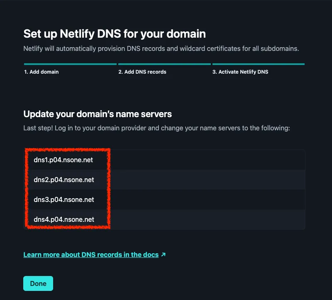Click the progress bar above Add DNS records
Viewport: 332px width, 300px height.
tap(164, 64)
